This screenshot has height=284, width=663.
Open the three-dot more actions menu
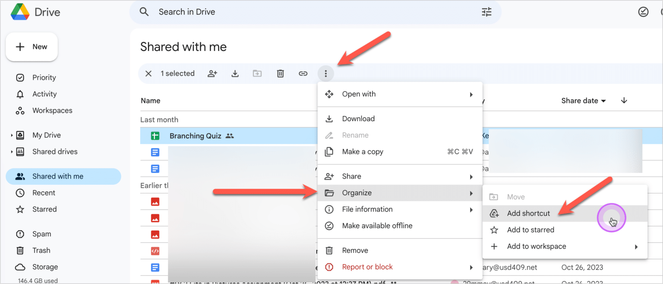pyautogui.click(x=325, y=74)
